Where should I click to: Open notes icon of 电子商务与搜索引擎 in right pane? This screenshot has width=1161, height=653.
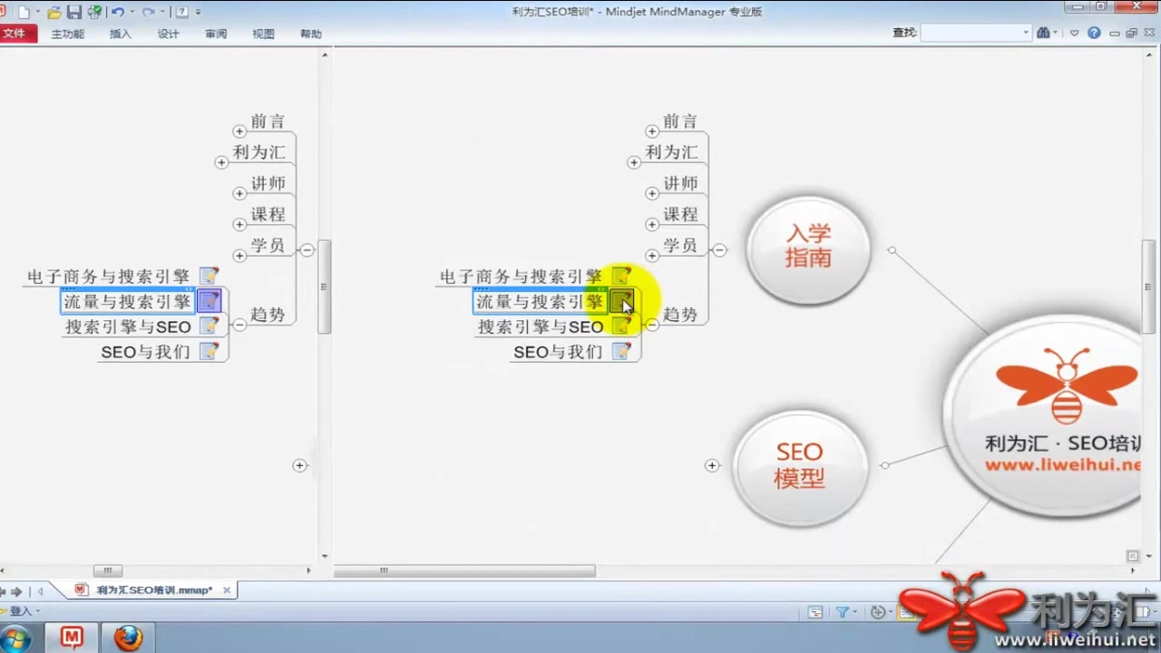pyautogui.click(x=621, y=276)
